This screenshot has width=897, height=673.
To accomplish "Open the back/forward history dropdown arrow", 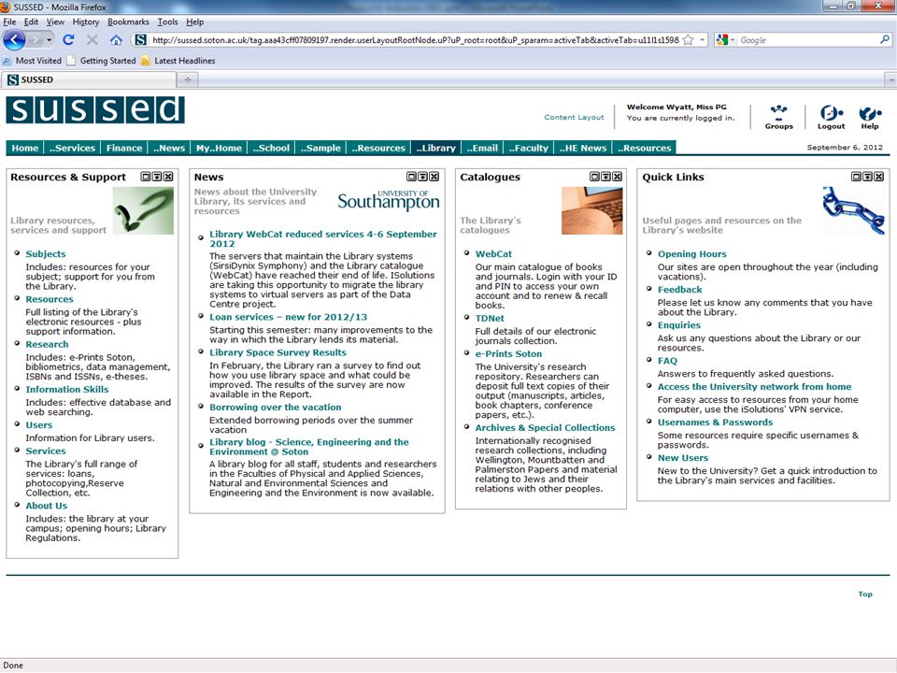I will click(x=50, y=40).
